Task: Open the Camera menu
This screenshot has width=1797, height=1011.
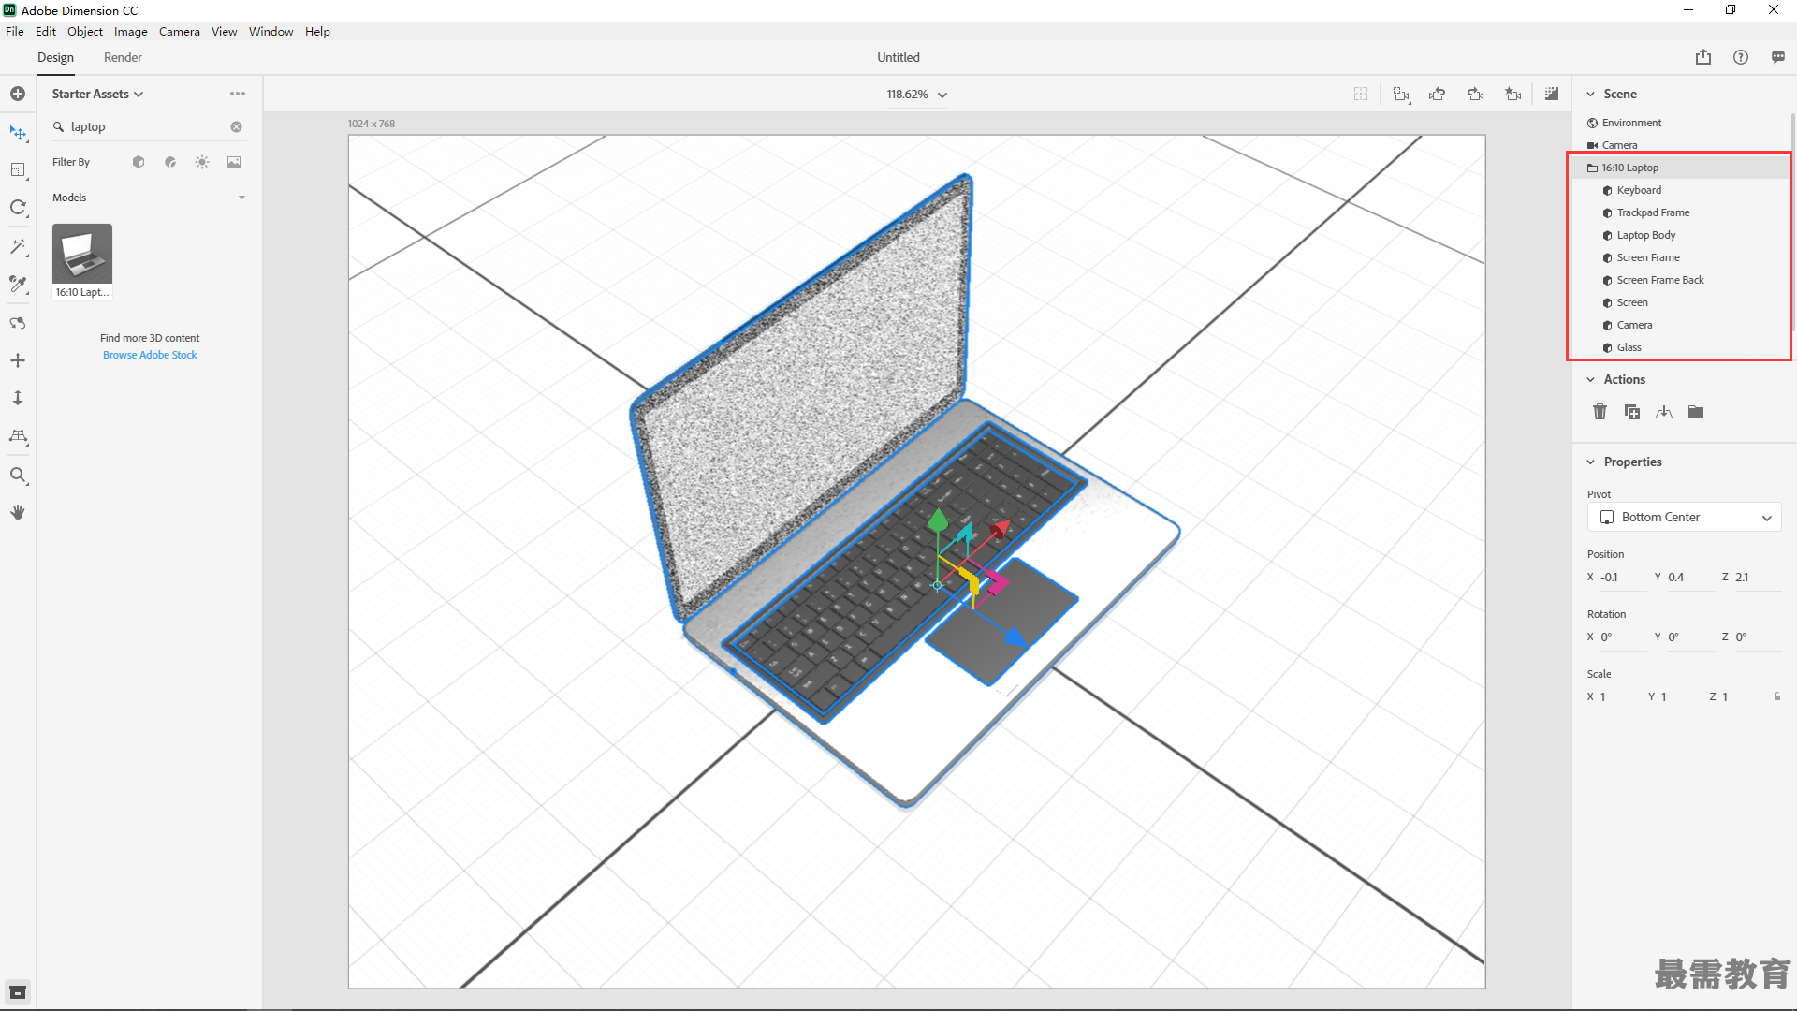Action: (x=180, y=31)
